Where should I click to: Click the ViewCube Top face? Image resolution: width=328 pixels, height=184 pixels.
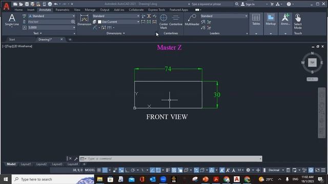(x=312, y=62)
